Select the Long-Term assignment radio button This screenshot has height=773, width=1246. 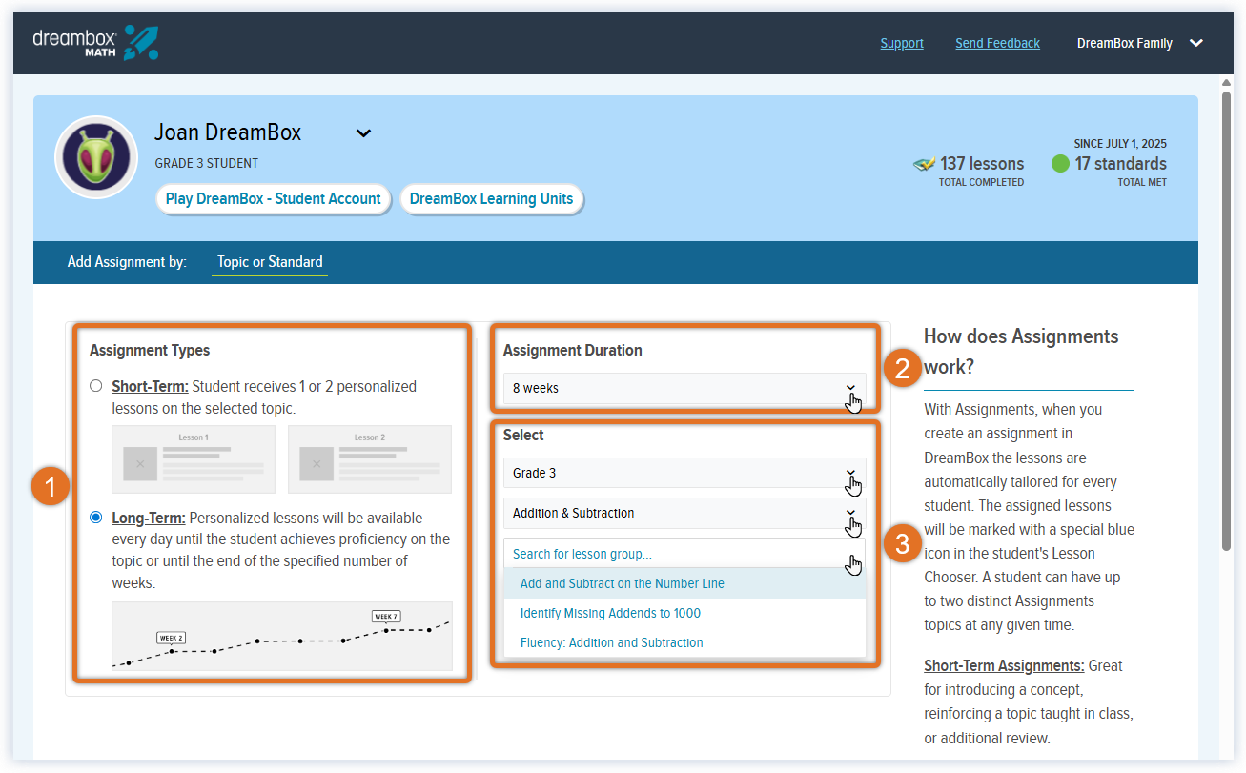[95, 518]
